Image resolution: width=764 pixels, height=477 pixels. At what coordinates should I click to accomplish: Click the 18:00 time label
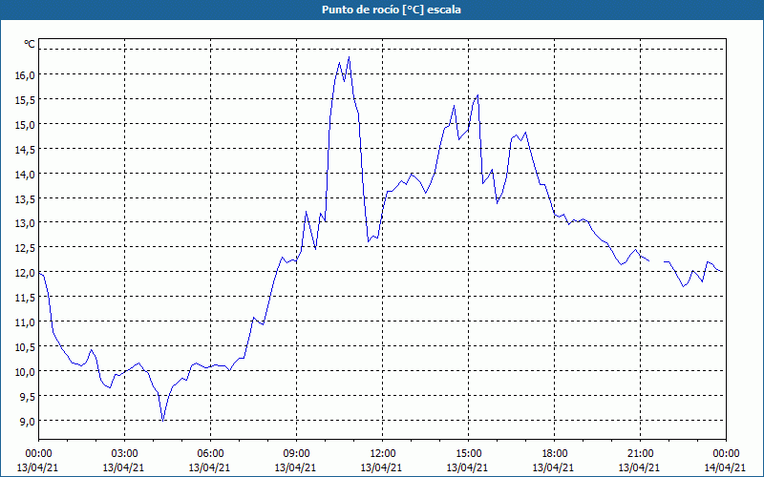point(554,453)
